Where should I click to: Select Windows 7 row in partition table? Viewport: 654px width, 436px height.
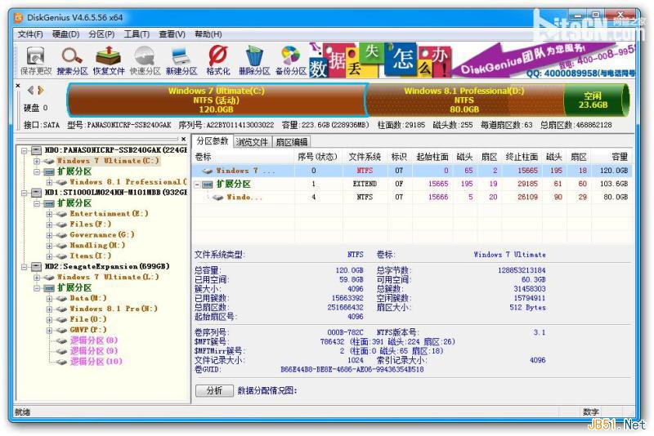(x=411, y=171)
